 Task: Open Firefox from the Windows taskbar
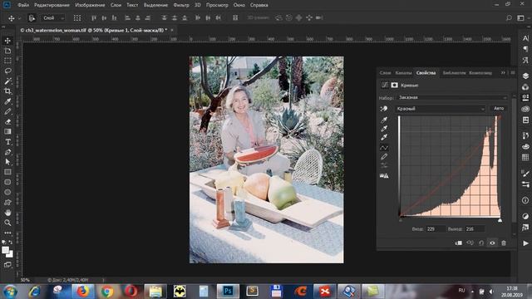coord(82,292)
